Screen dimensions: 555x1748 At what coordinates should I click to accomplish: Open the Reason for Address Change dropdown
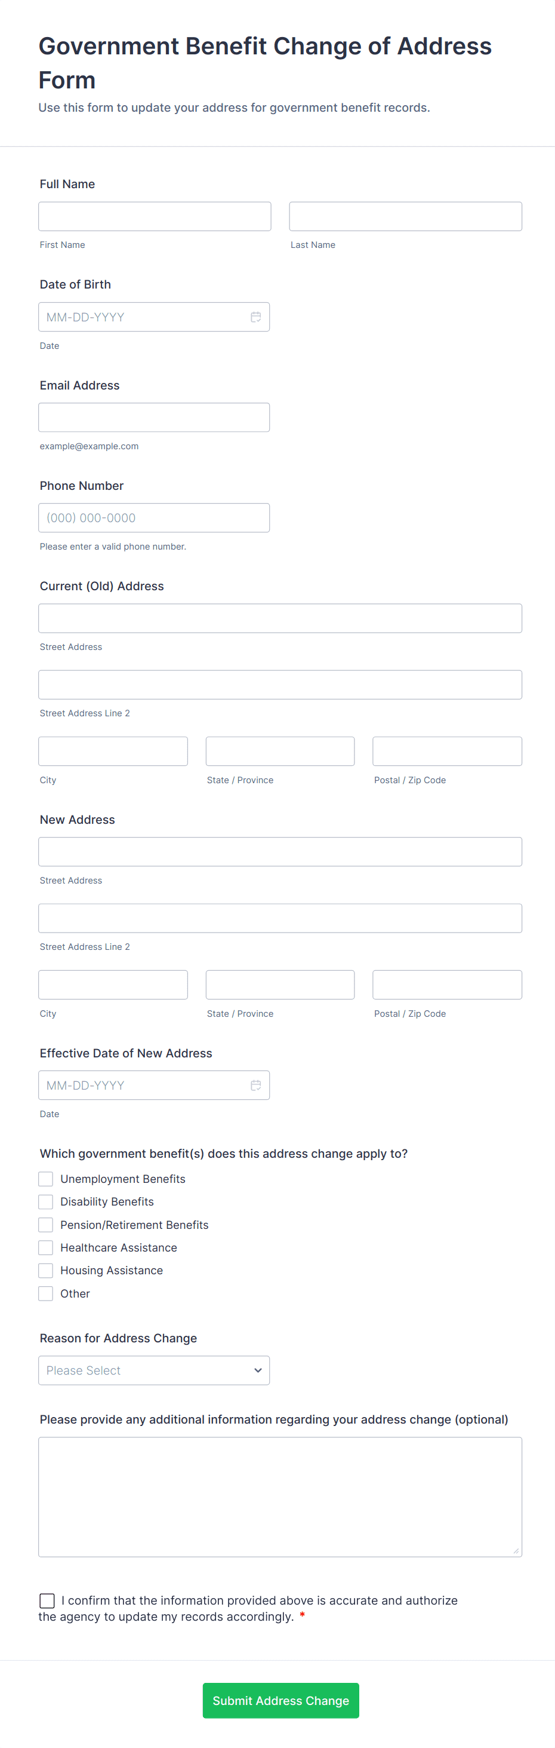[154, 1370]
